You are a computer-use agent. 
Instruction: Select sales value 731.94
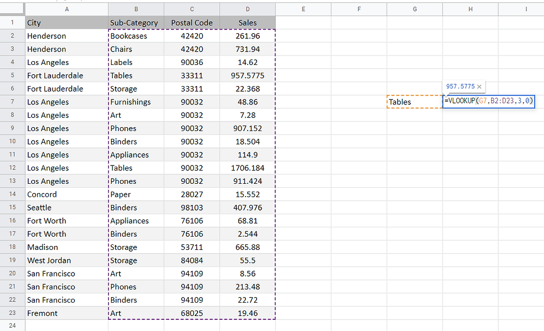(x=248, y=49)
